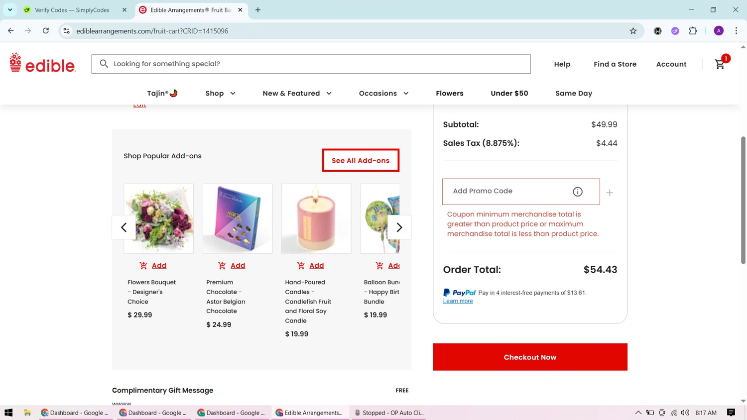The width and height of the screenshot is (747, 420).
Task: Open Windows Start menu
Action: click(8, 413)
